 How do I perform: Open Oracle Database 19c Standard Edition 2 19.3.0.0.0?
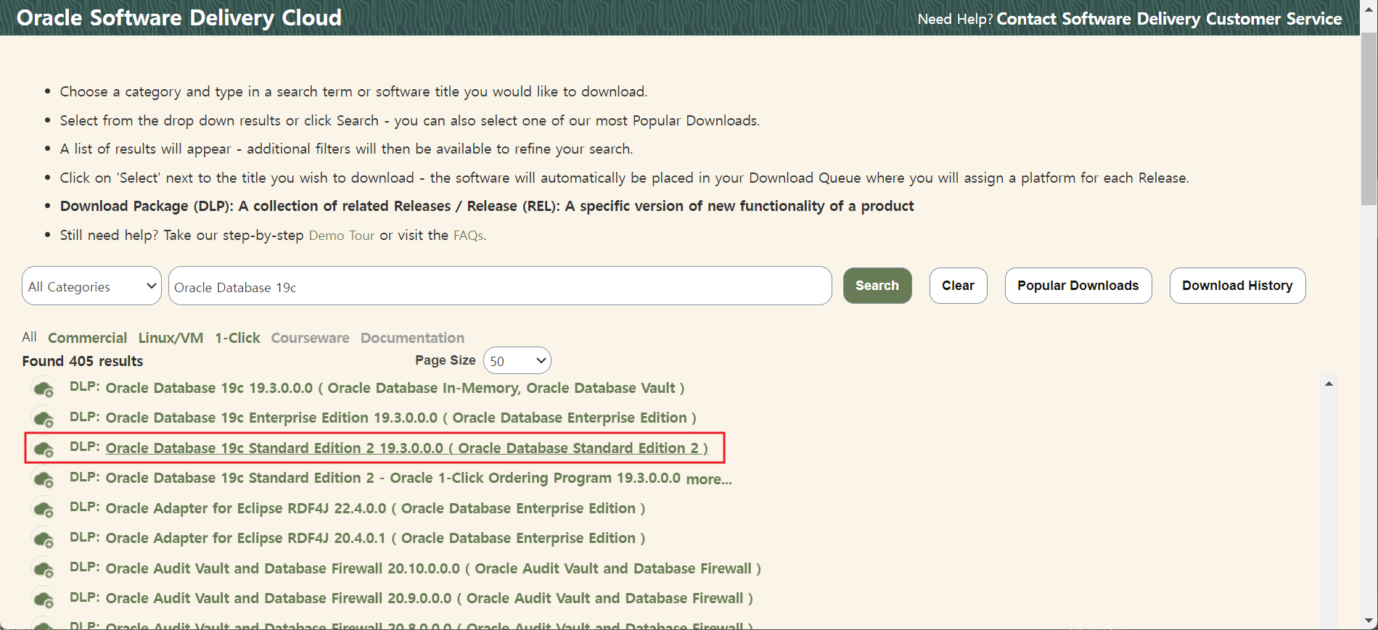point(407,448)
